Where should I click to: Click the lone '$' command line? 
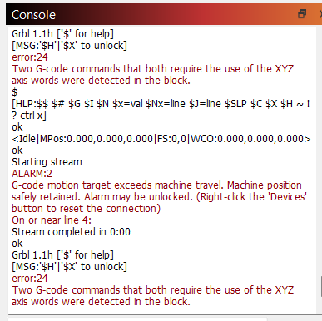(15, 92)
